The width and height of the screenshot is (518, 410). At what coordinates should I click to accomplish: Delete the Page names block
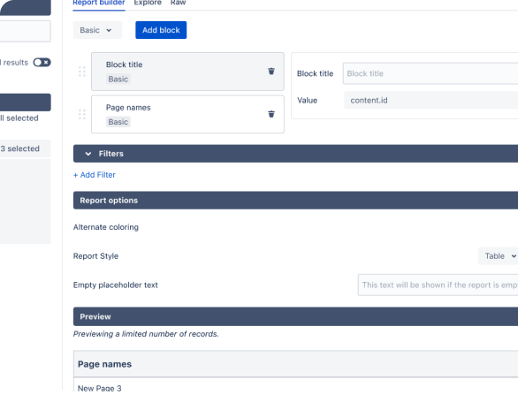tap(270, 114)
